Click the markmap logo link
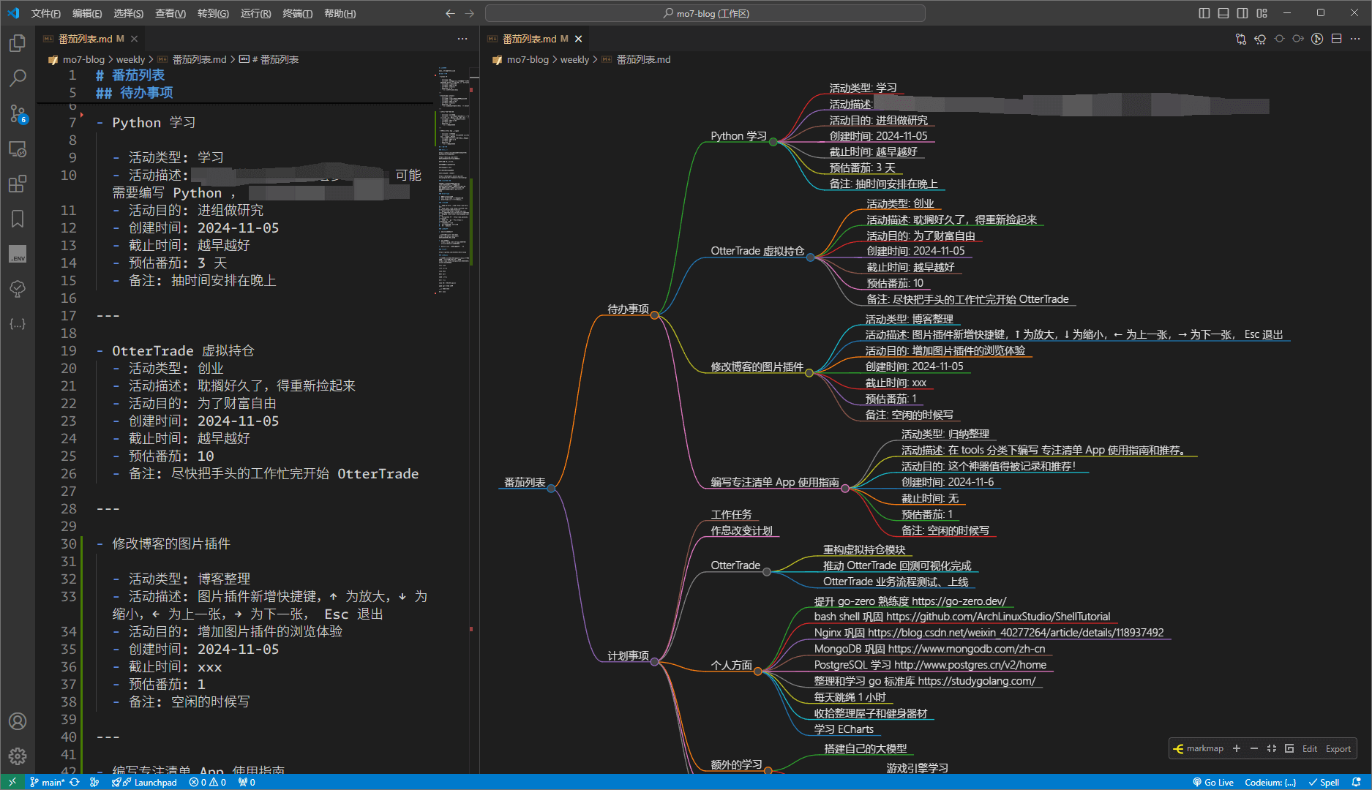Viewport: 1372px width, 790px height. pyautogui.click(x=1198, y=748)
